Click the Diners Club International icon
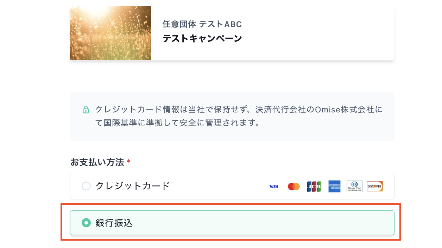This screenshot has height=248, width=442. (354, 187)
